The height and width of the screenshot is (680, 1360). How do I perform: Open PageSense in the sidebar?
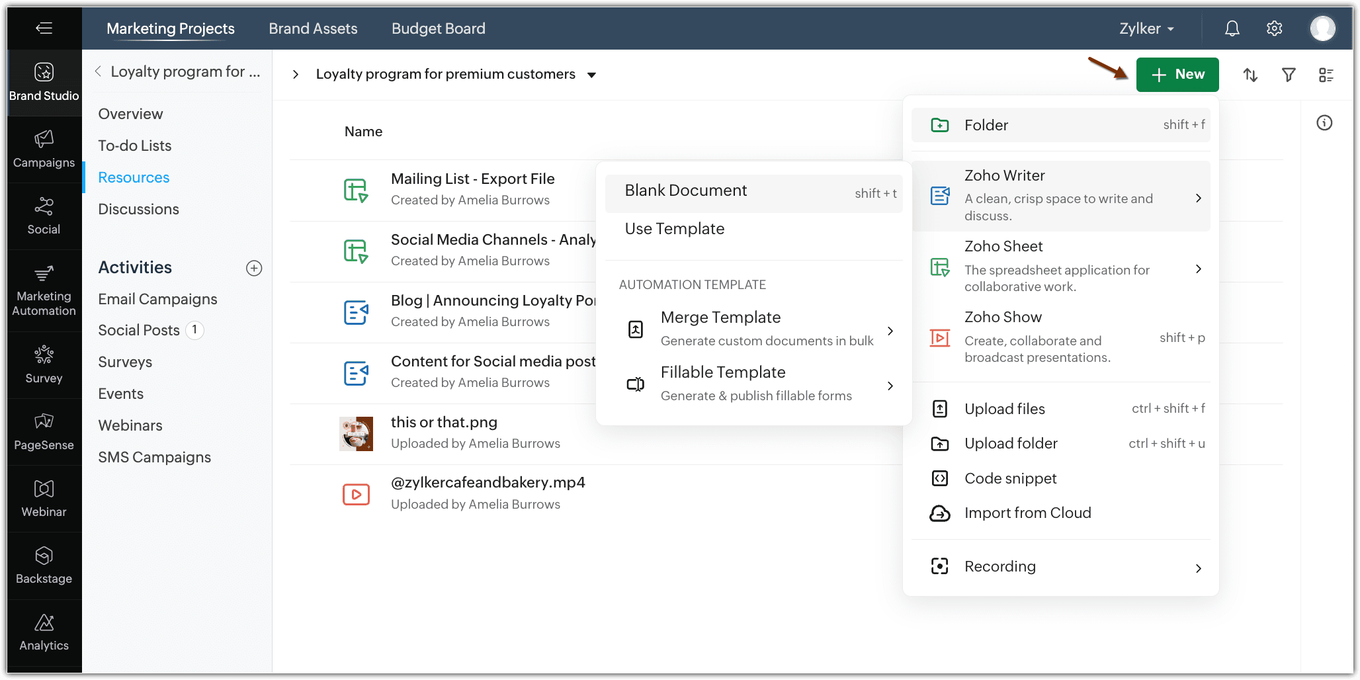pos(44,431)
